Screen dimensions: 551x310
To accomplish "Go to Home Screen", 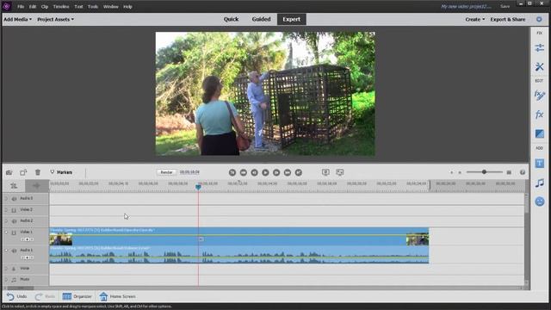I will (x=117, y=296).
